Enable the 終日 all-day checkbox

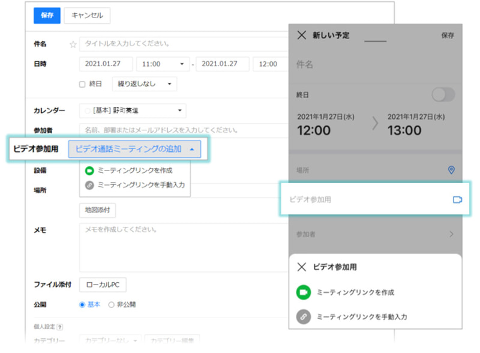82,85
